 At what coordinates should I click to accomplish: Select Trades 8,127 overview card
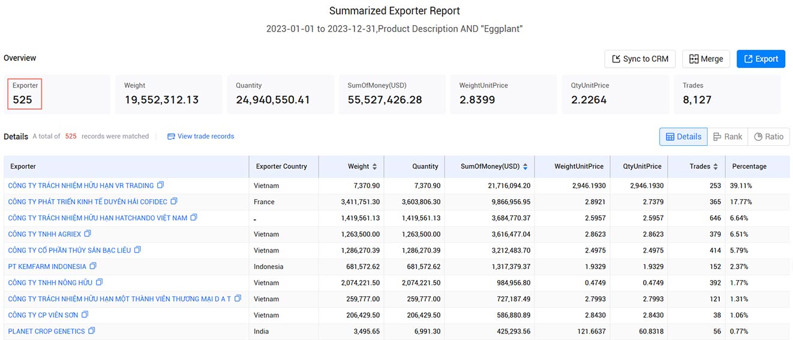point(728,94)
